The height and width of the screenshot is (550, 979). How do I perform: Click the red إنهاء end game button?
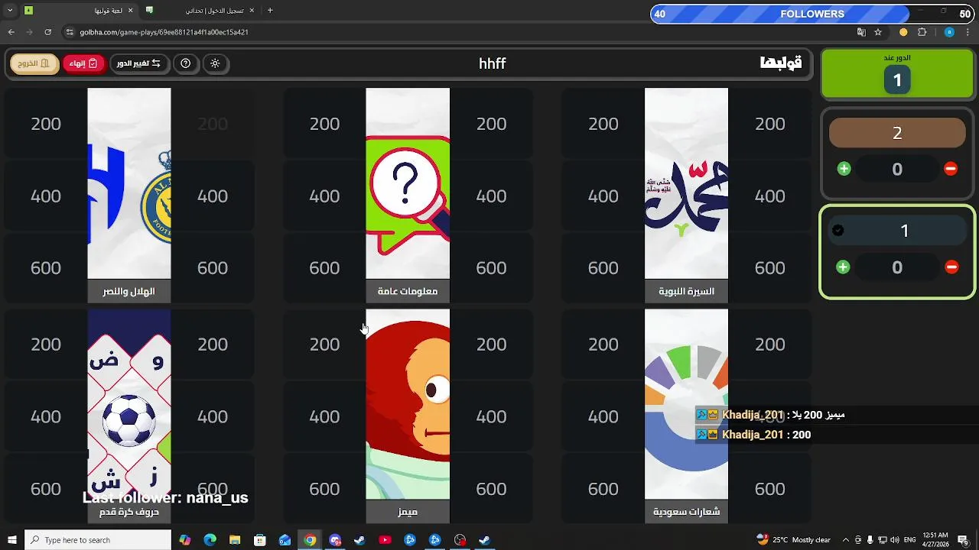point(83,63)
